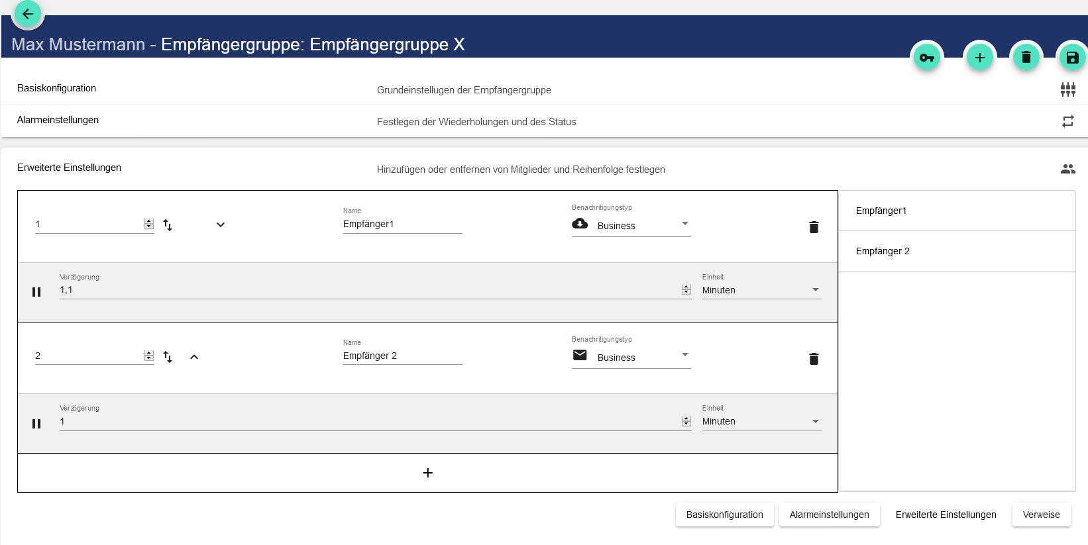Click the key icon button
Image resolution: width=1088 pixels, height=545 pixels.
tap(926, 58)
